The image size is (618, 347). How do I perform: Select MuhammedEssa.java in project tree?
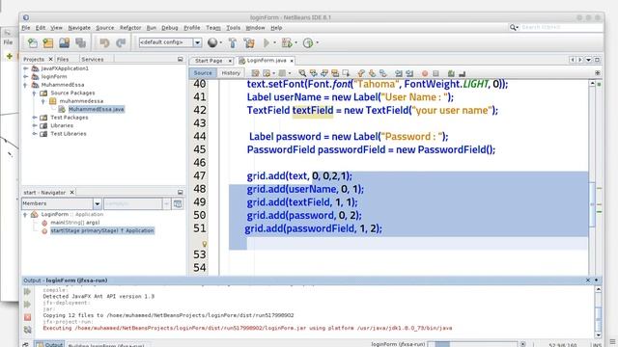tap(97, 109)
